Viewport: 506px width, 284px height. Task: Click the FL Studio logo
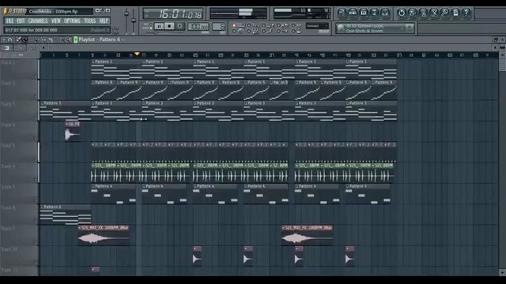14,11
